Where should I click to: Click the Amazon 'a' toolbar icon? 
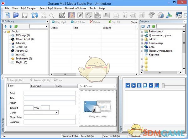(x=106, y=15)
